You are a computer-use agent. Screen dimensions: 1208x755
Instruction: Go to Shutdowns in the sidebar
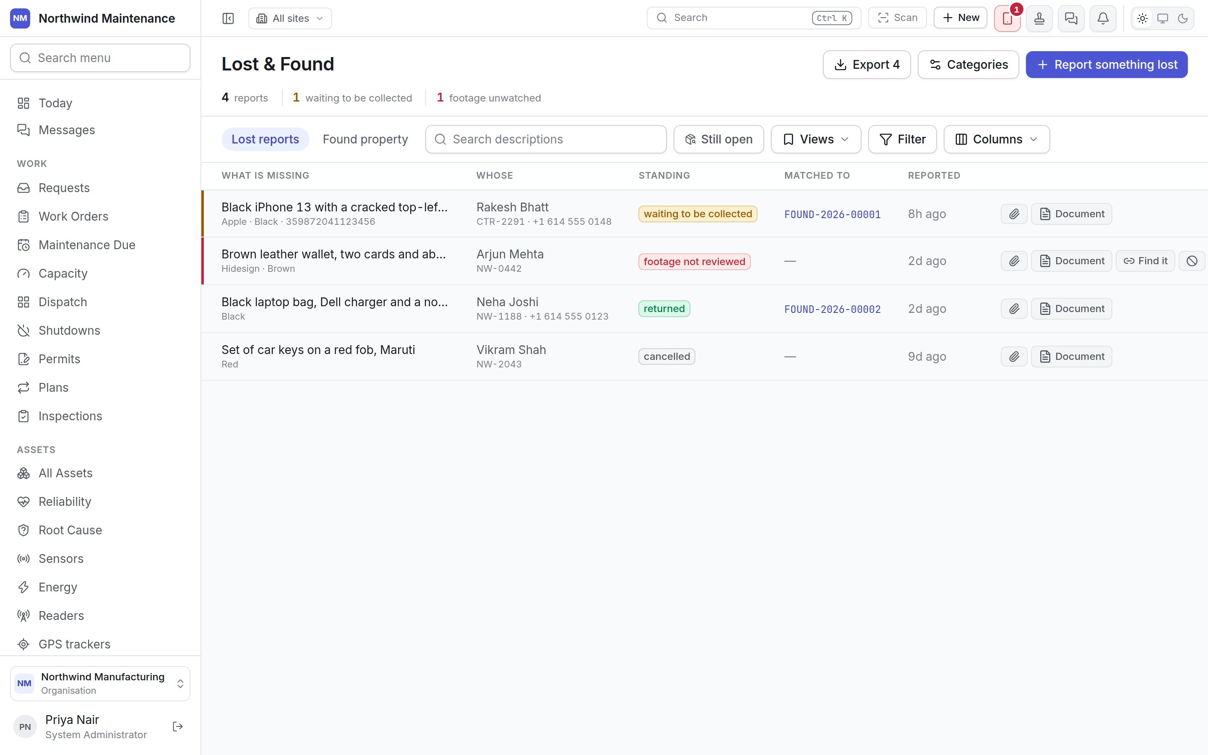(100, 331)
